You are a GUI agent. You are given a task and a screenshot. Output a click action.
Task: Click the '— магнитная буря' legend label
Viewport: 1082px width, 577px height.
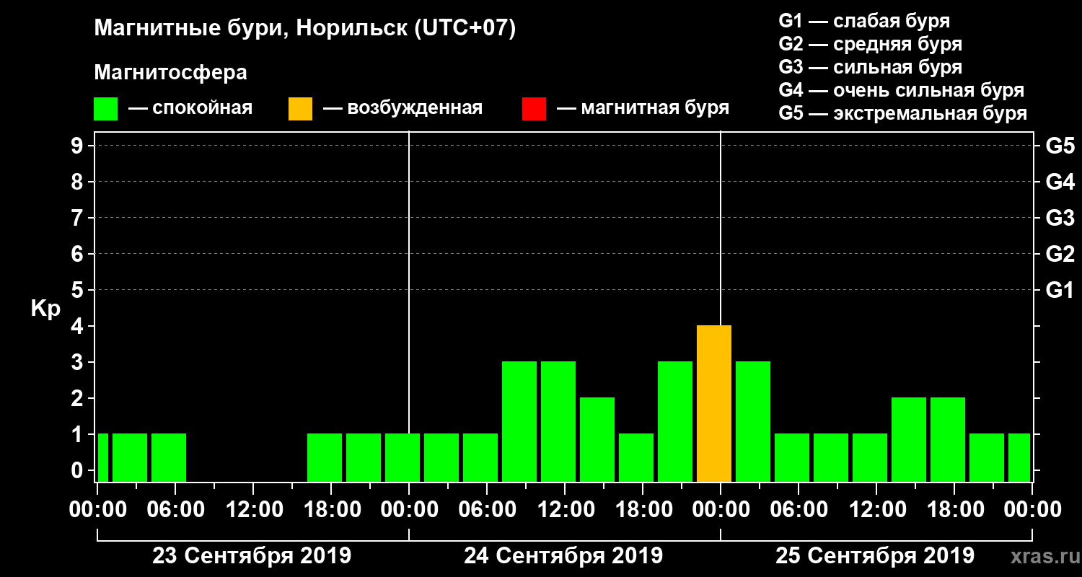[643, 108]
